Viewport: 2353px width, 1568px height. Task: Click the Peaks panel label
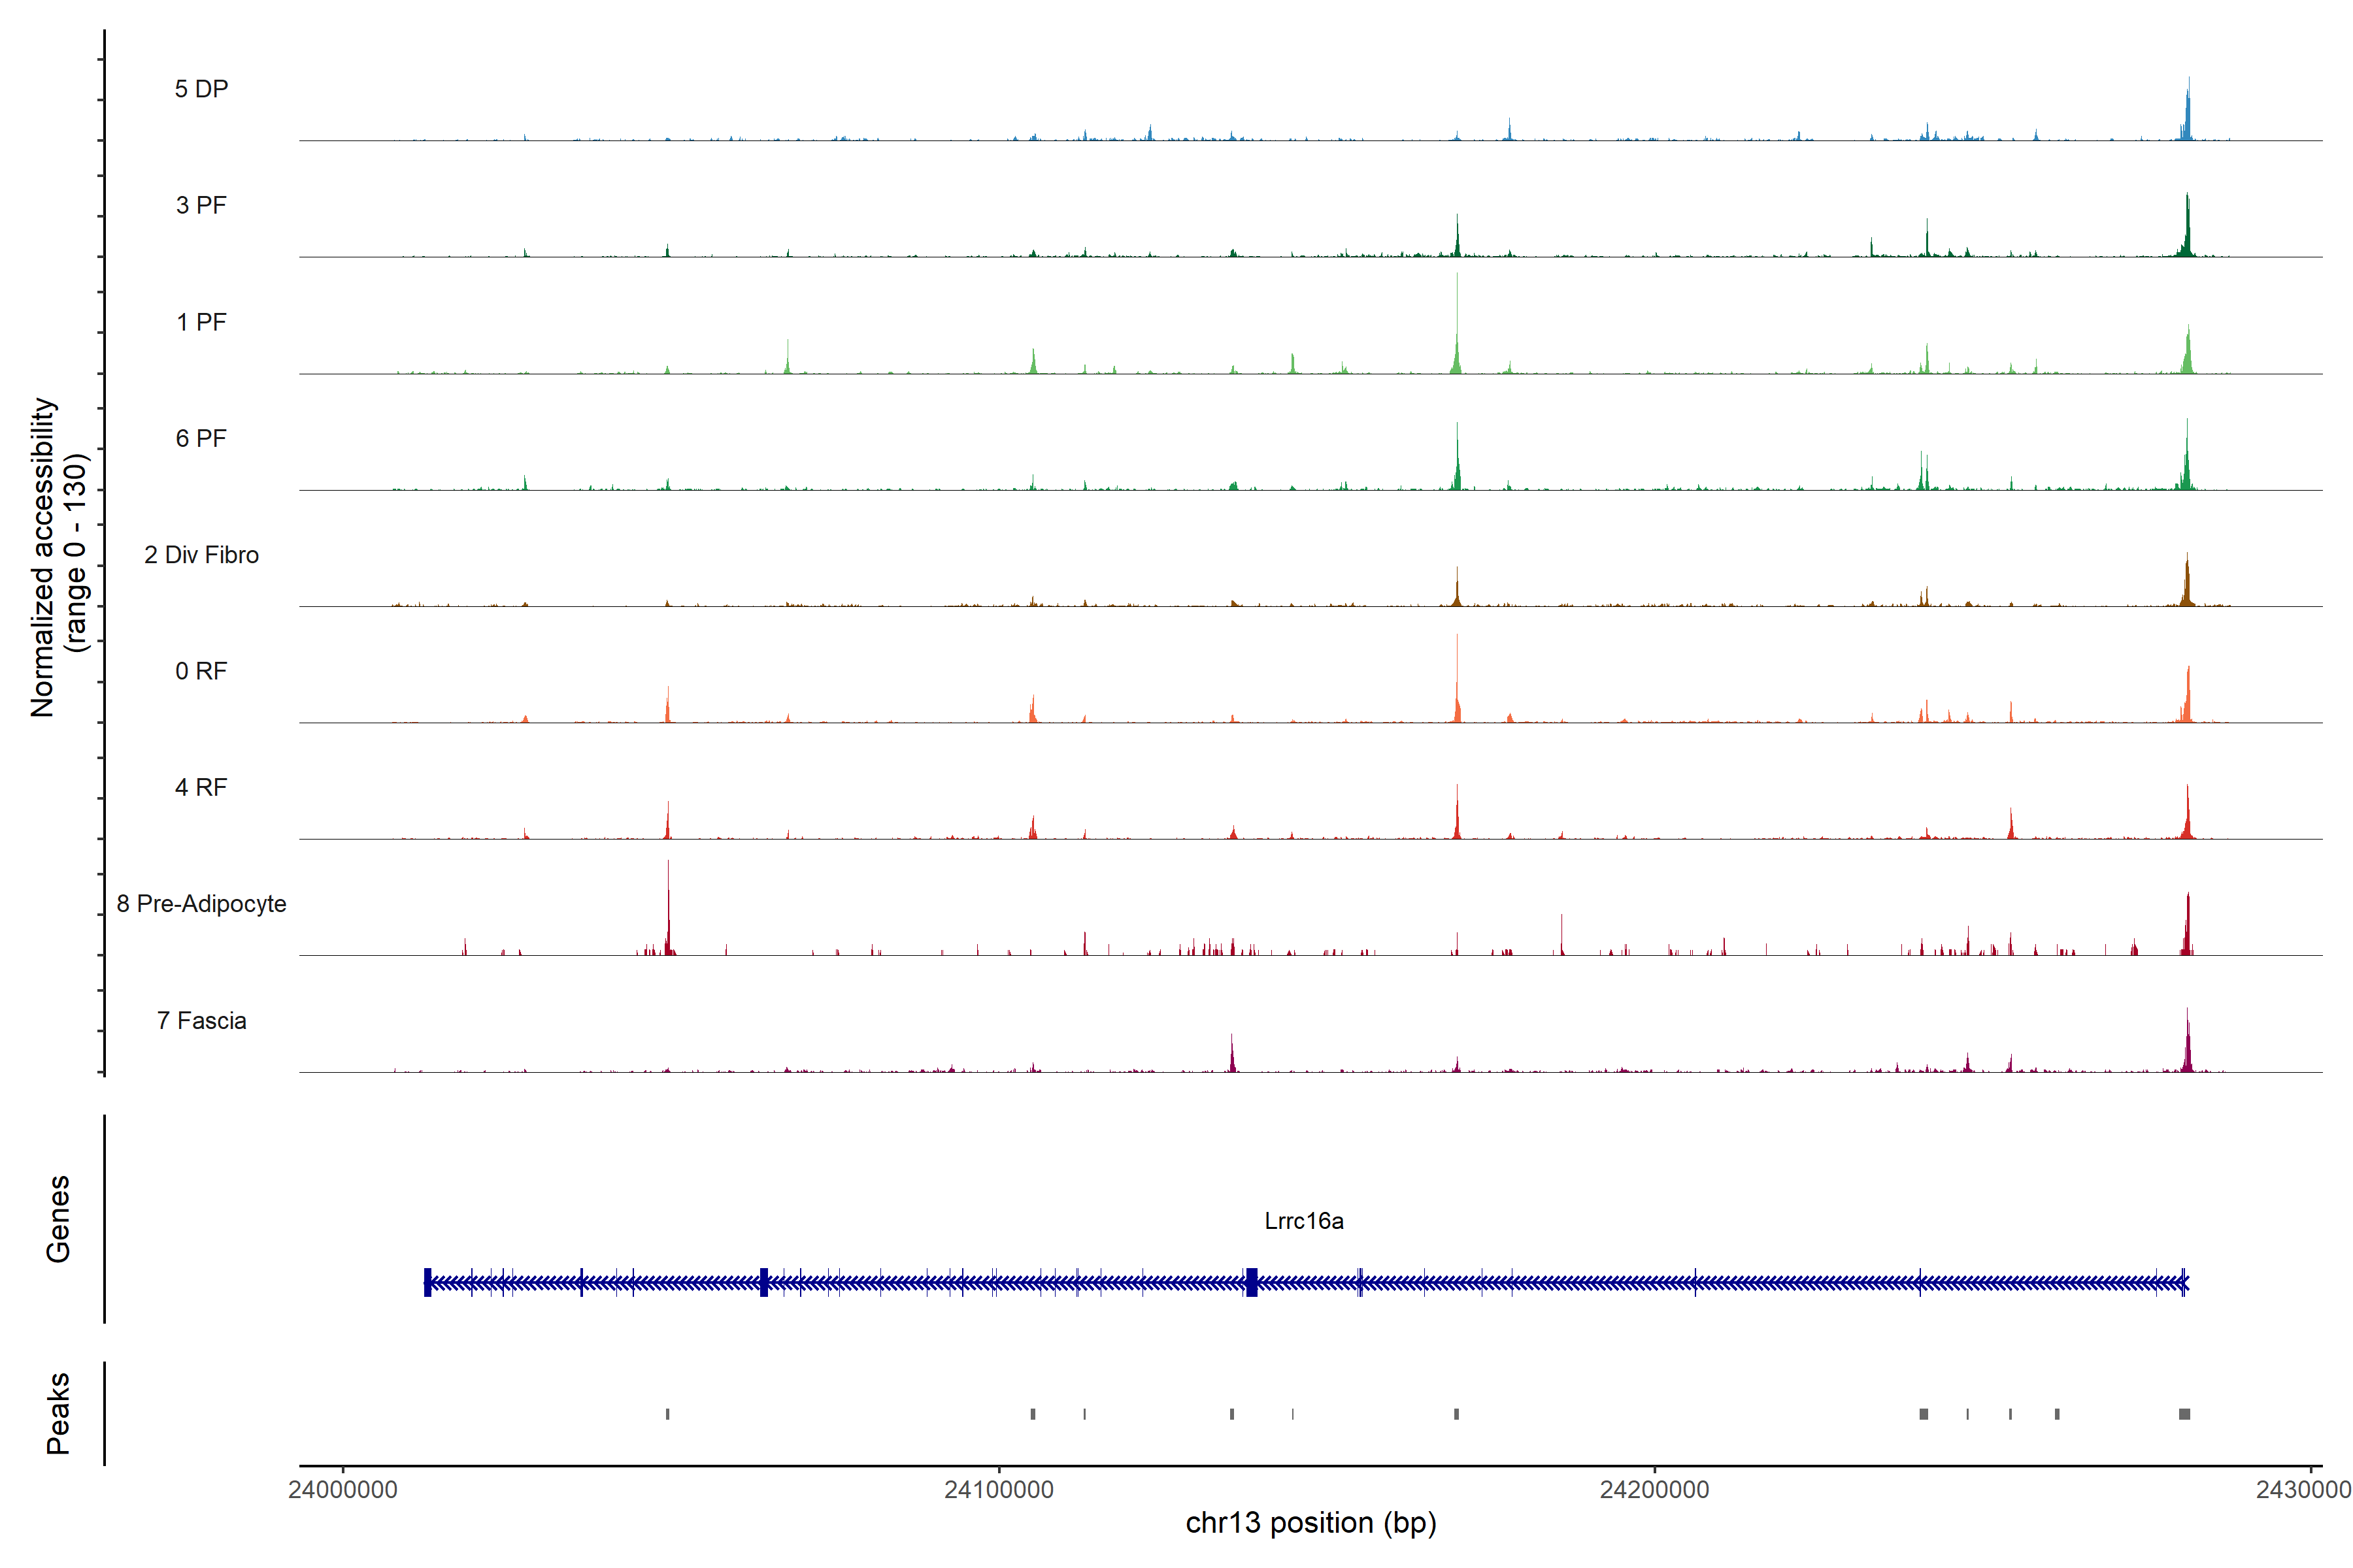pyautogui.click(x=58, y=1413)
